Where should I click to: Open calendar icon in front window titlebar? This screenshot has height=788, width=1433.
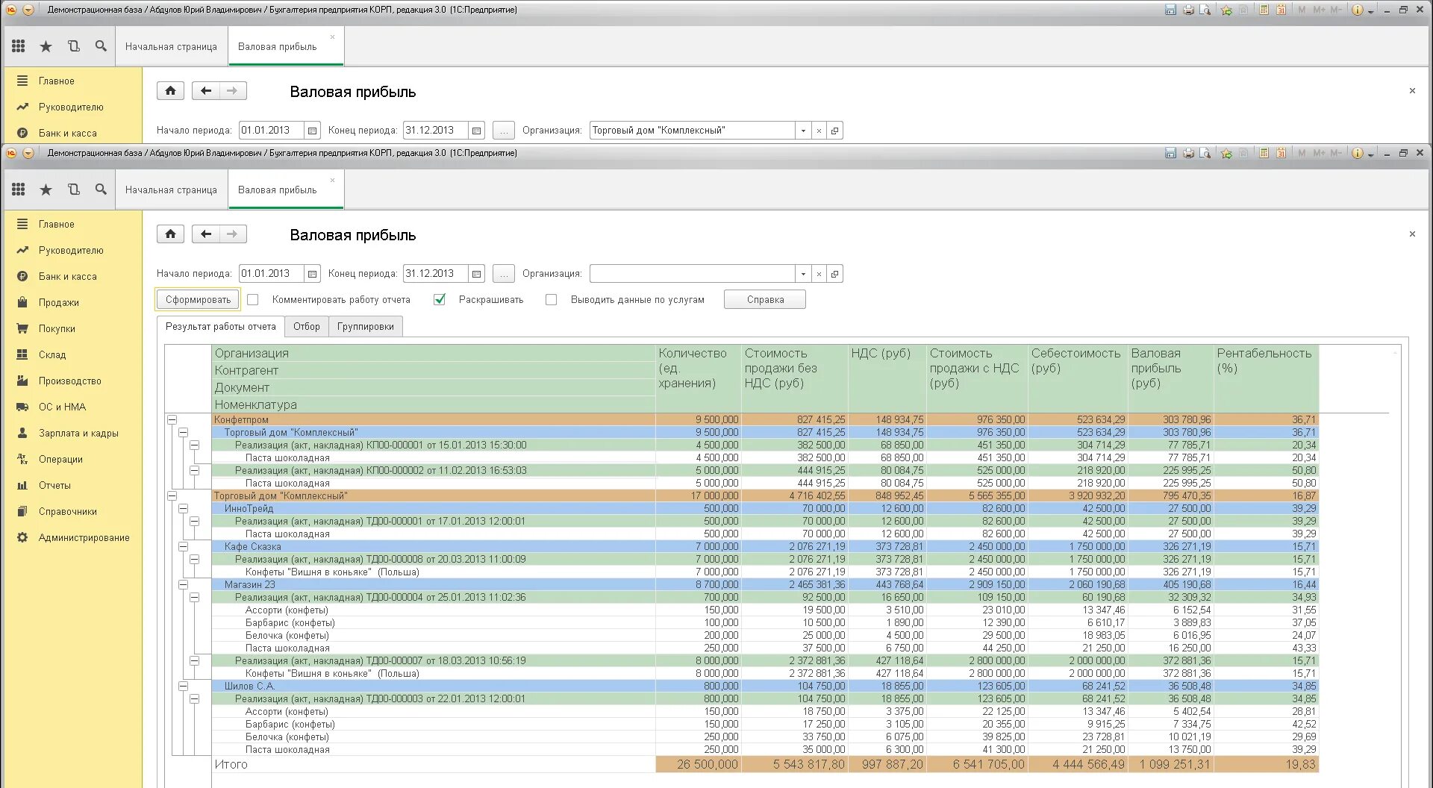[1281, 153]
